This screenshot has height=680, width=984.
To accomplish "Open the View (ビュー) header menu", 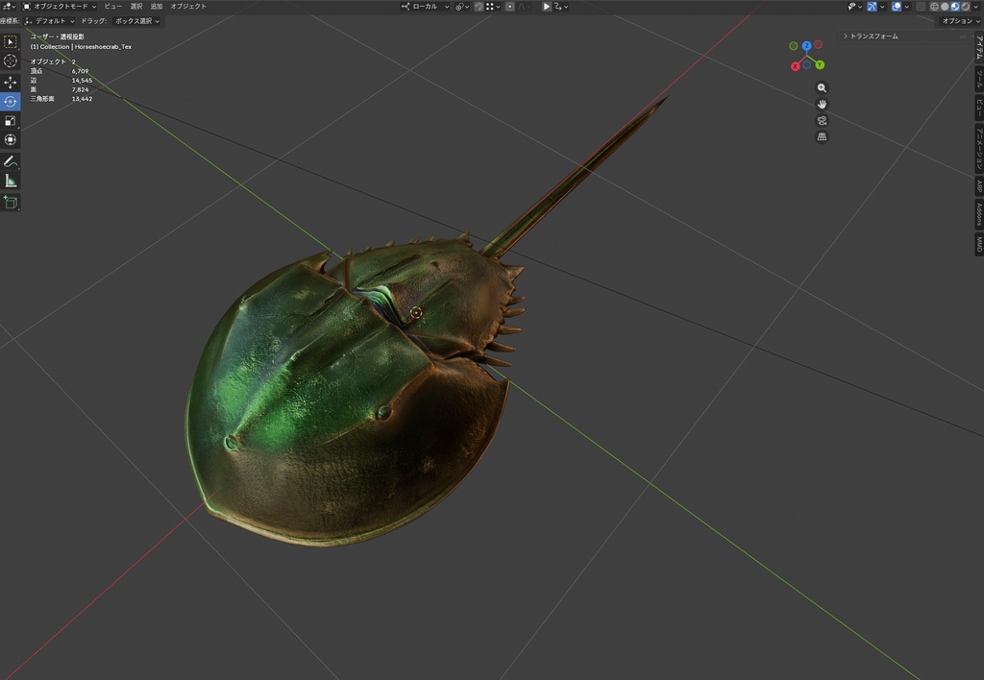I will tap(113, 7).
